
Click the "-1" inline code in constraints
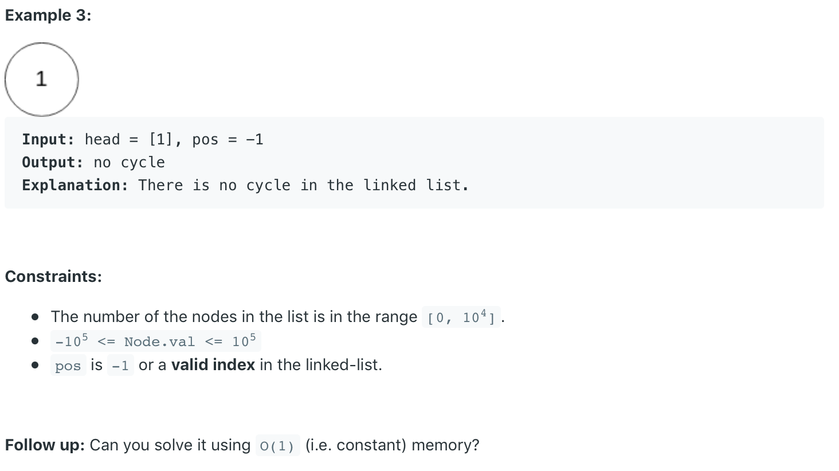click(120, 366)
